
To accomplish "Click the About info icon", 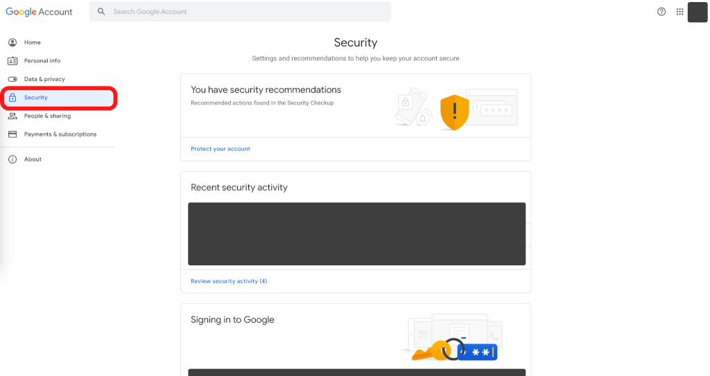I will (12, 159).
